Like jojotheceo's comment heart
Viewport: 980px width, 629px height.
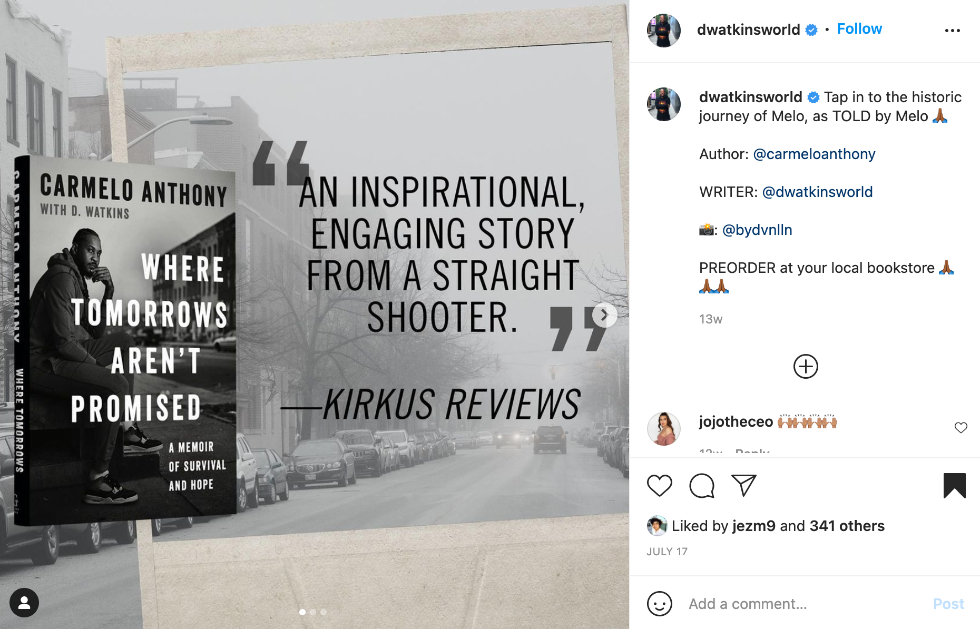tap(961, 428)
